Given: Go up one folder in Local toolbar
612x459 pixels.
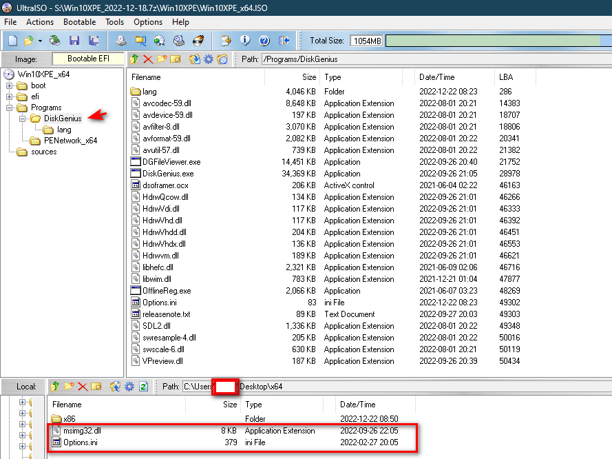Looking at the screenshot, I should coord(54,387).
